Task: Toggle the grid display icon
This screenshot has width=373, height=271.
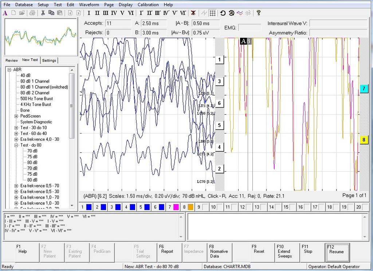Action: click(x=212, y=13)
